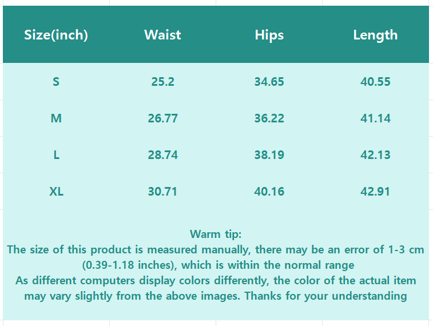Click the 36.22 hips cell
The width and height of the screenshot is (433, 326).
(269, 118)
